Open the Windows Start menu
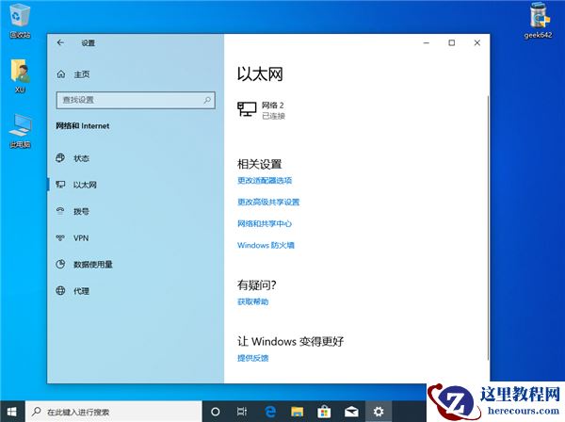 pos(12,412)
